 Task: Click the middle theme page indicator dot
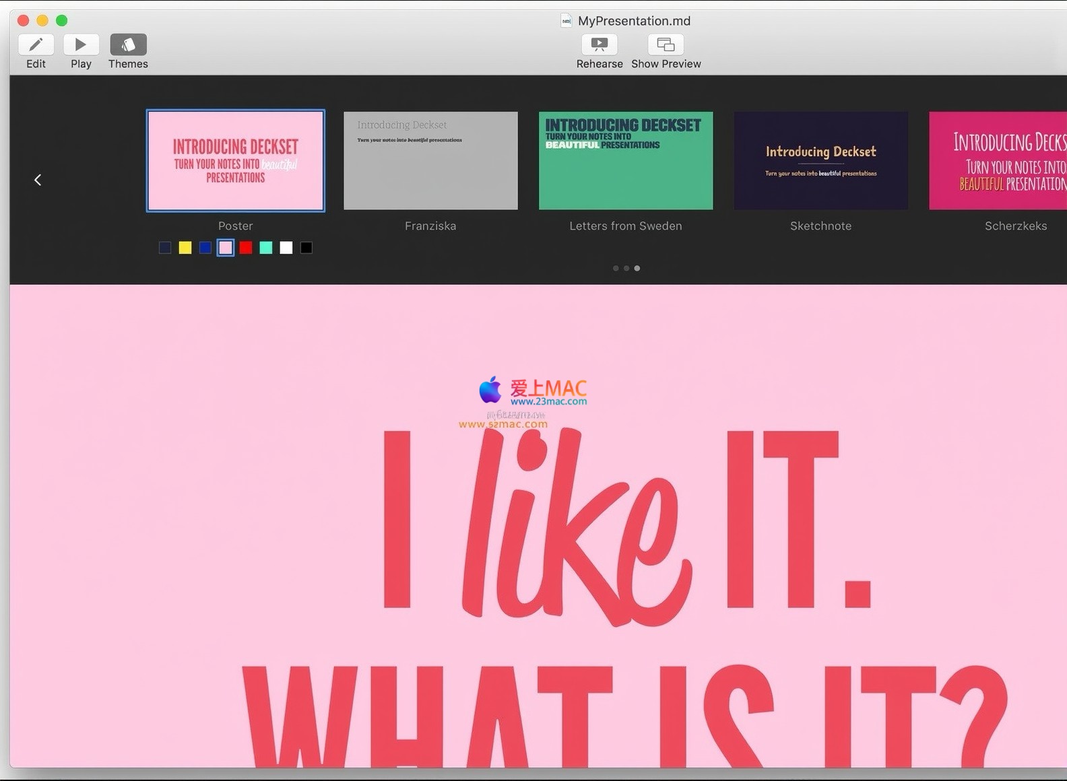[626, 269]
